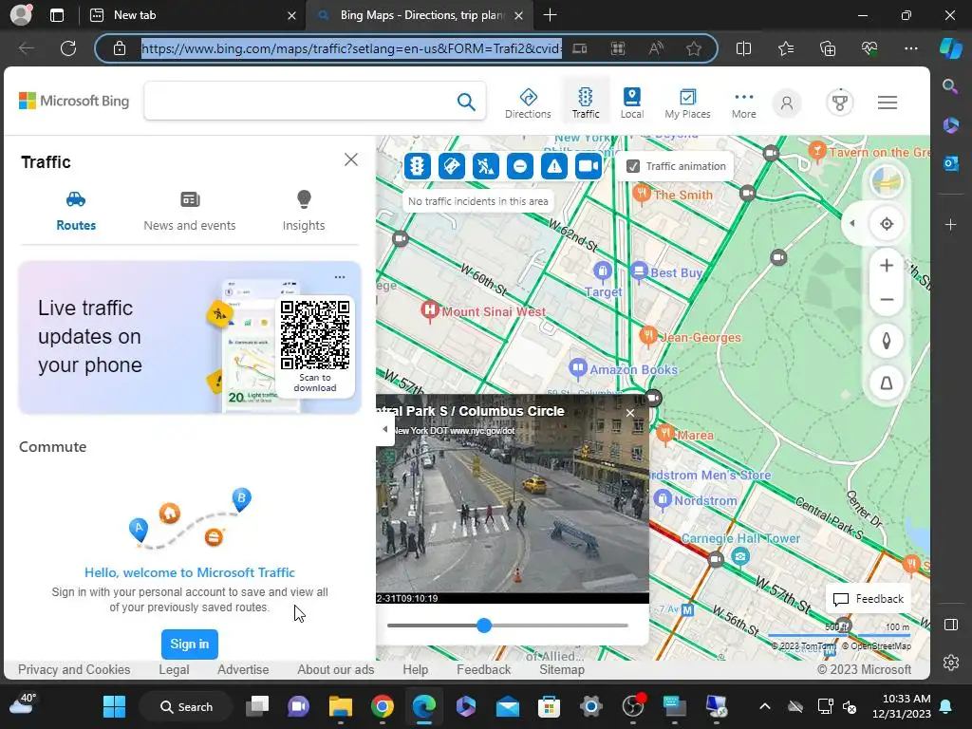Click Jean-Georges restaurant marker

pyautogui.click(x=647, y=335)
